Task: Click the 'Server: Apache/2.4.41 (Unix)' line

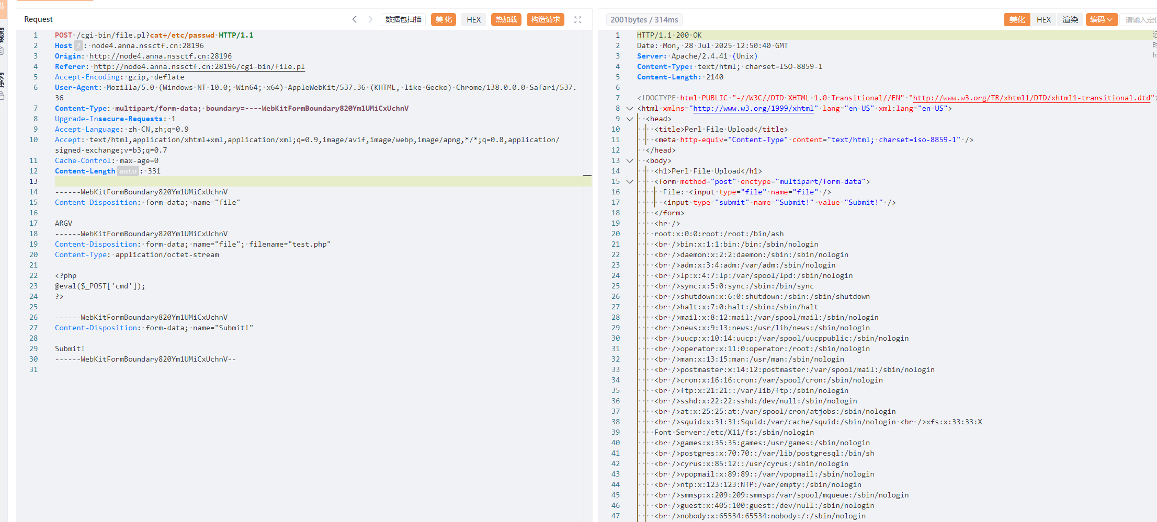Action: click(x=697, y=56)
